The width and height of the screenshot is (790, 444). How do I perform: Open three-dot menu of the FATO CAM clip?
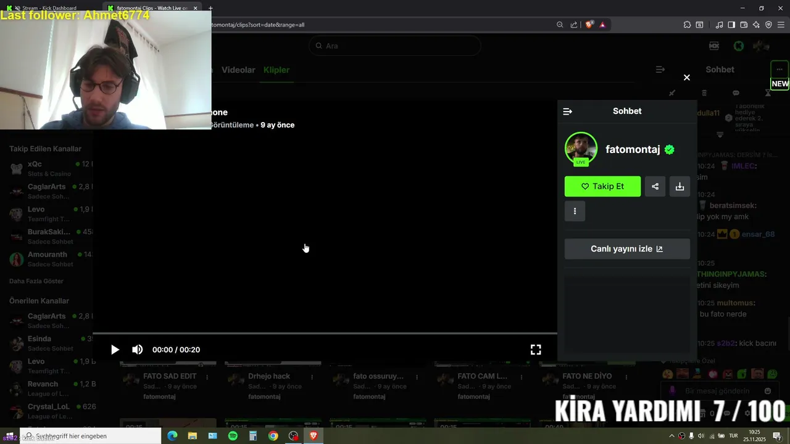522,377
